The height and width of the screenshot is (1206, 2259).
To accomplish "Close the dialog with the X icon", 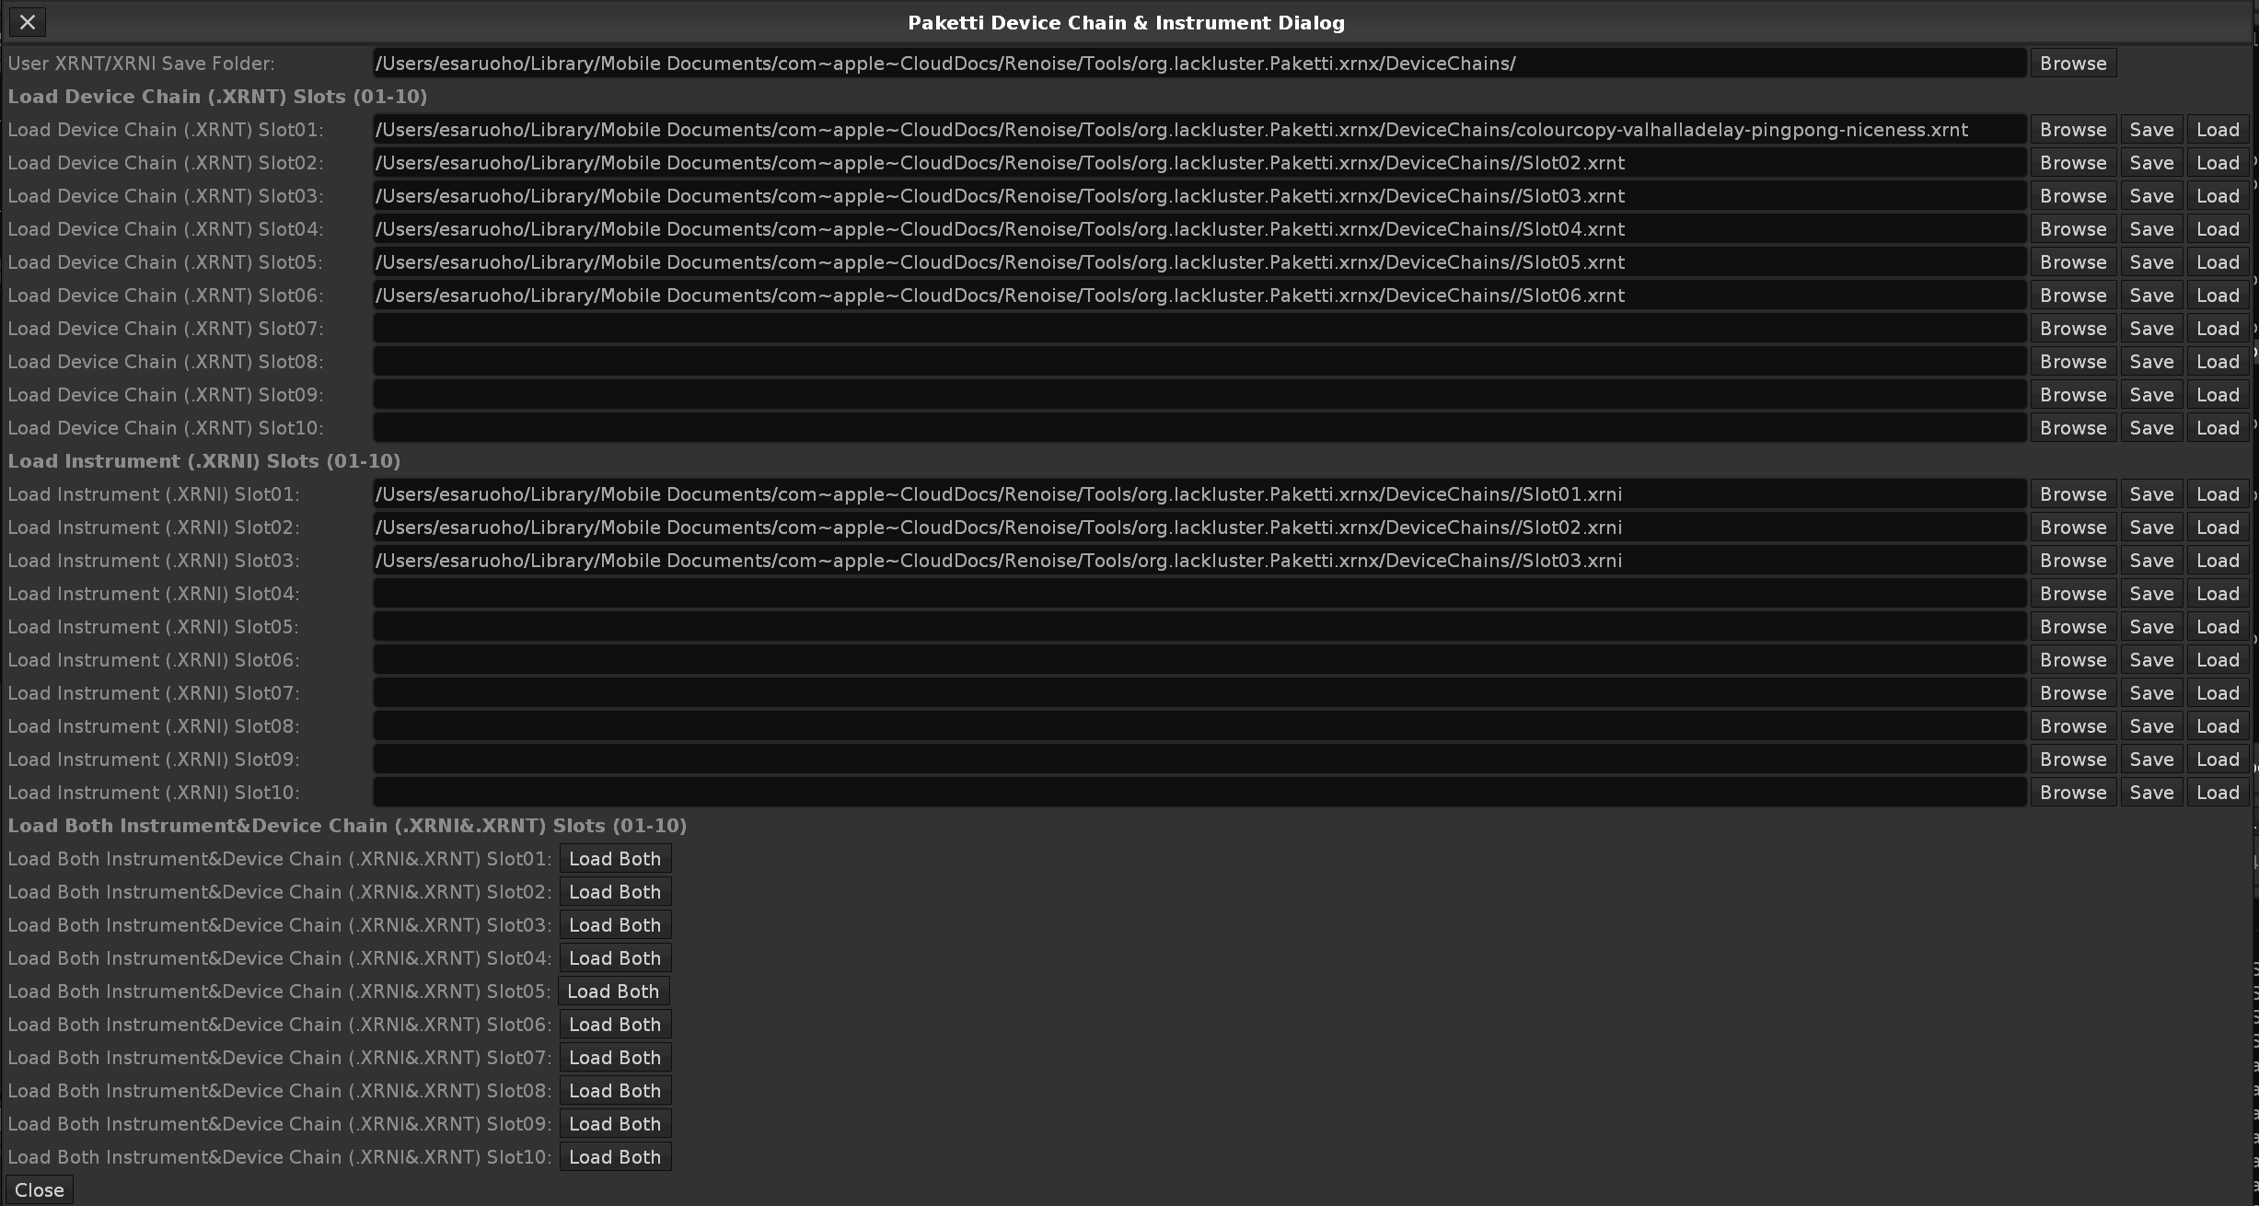I will 28,22.
